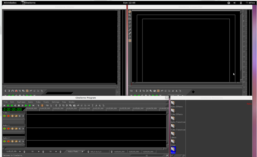Open the Labels folder in Resources

173,134
